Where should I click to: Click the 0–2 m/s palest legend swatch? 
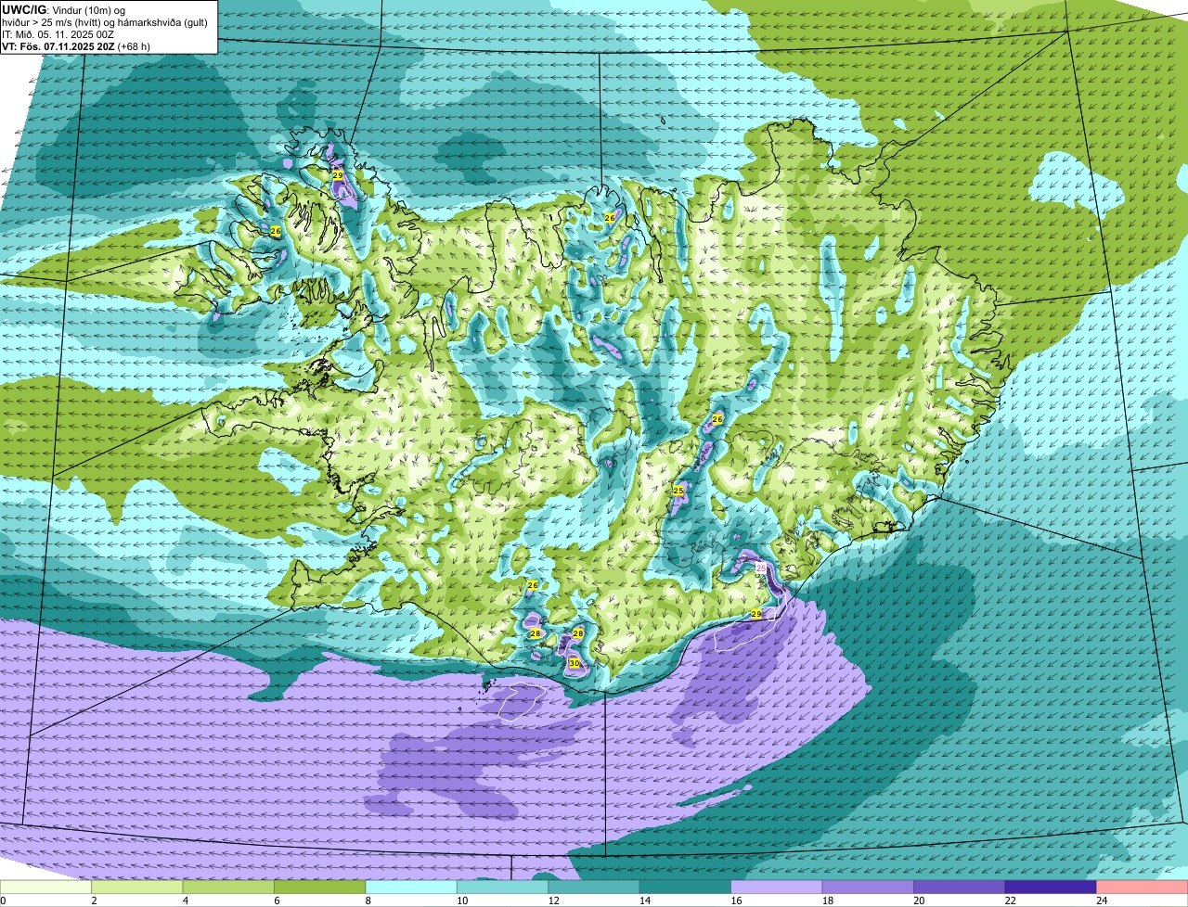point(46,888)
